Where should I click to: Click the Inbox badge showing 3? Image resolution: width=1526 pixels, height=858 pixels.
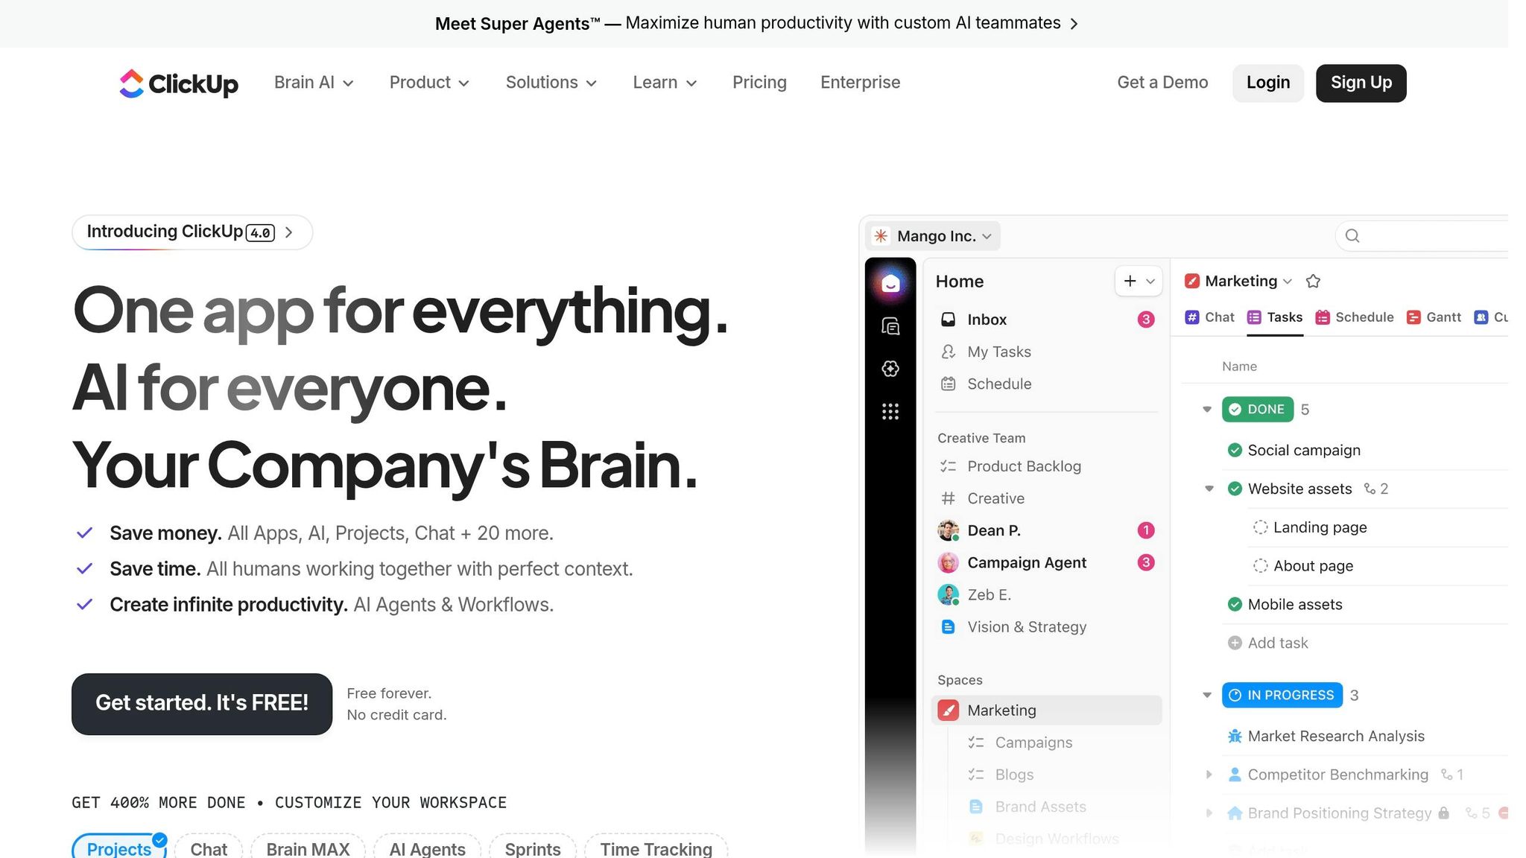coord(1146,320)
